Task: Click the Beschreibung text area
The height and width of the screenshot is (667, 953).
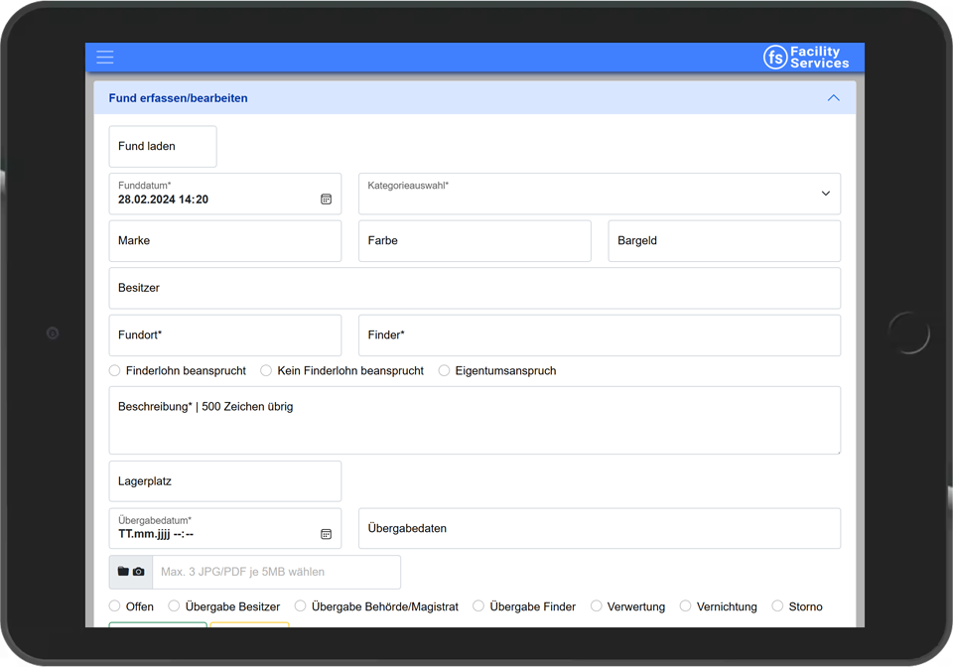Action: [x=474, y=420]
